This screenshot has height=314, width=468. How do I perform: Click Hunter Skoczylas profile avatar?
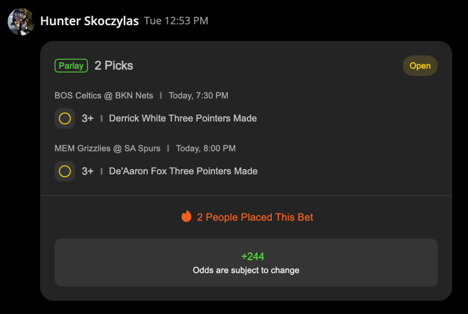point(21,22)
